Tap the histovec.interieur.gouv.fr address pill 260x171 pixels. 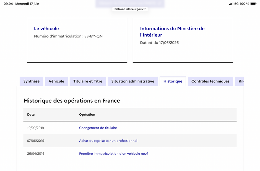(x=130, y=9)
